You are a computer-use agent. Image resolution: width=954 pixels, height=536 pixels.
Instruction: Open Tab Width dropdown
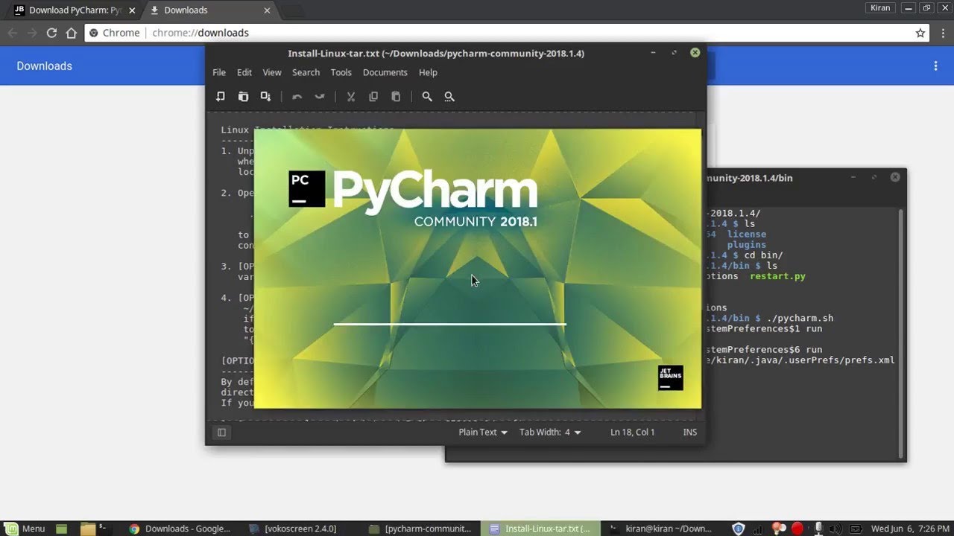(550, 433)
